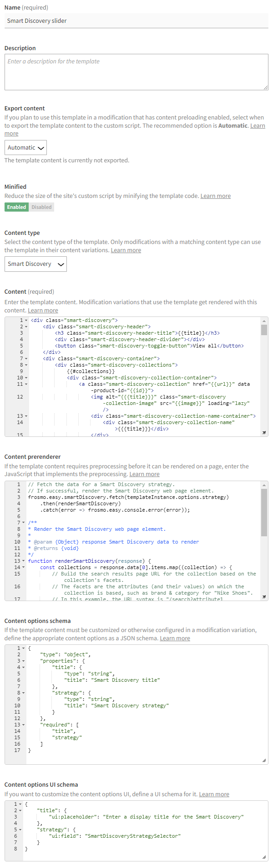
Task: Set Minified to Enabled
Action: (16, 207)
